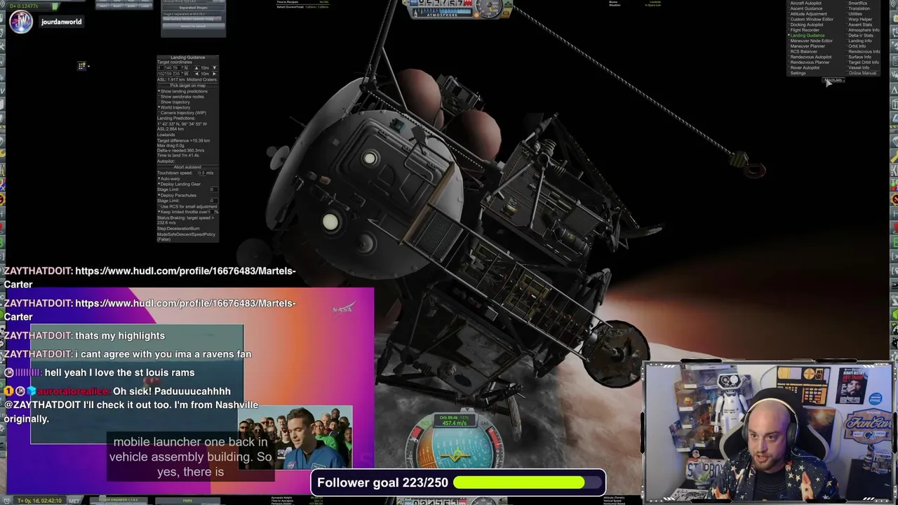Screen dimensions: 898x505
Task: Click Target Orbit Info in MechJeb menu
Action: coord(863,62)
